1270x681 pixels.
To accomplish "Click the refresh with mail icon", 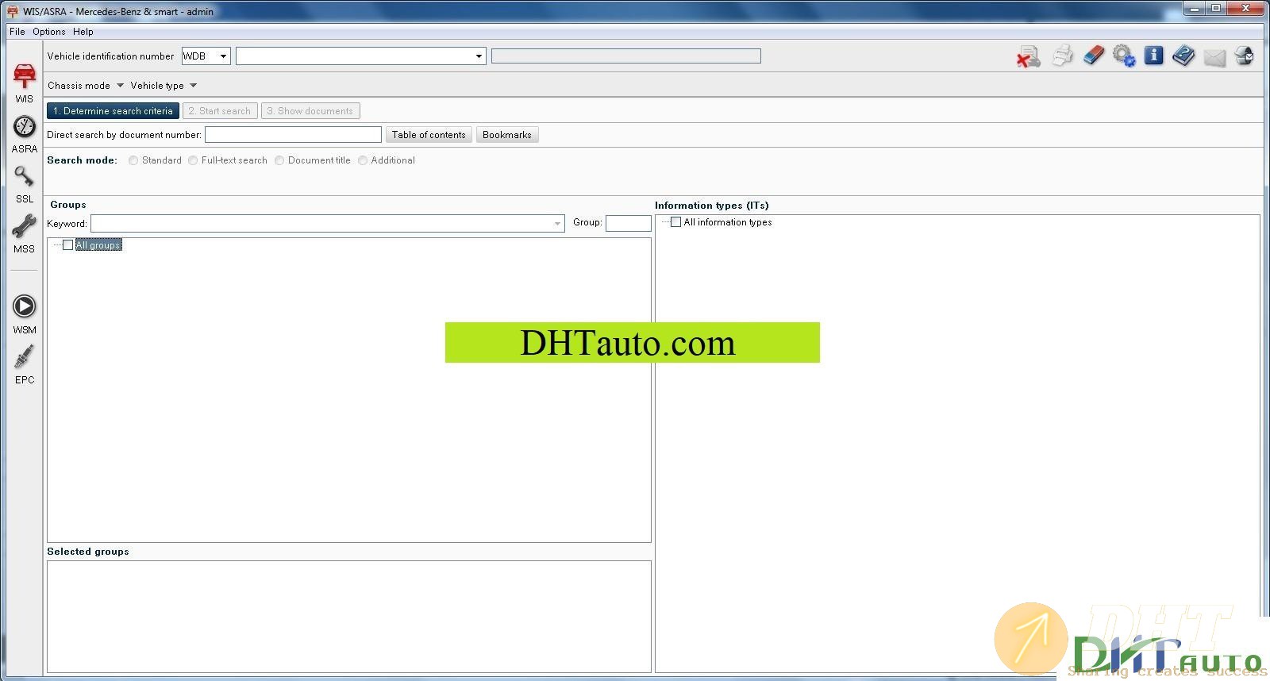I will [x=1245, y=56].
